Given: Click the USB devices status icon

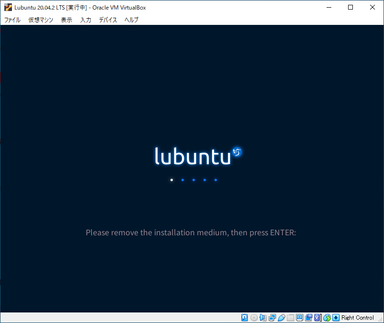Looking at the screenshot, I should 282,318.
